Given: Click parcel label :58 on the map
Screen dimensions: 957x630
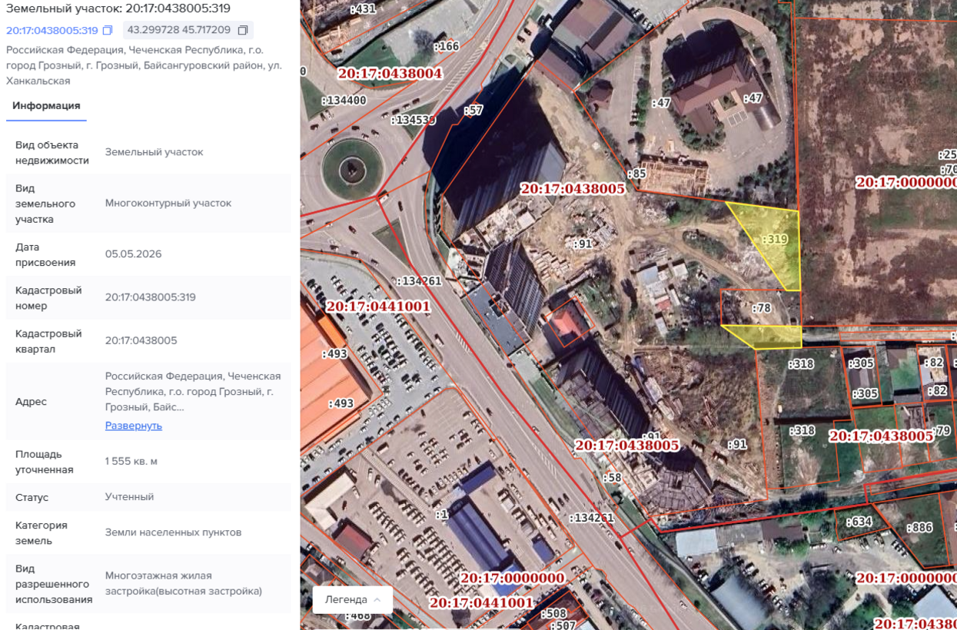Looking at the screenshot, I should coord(613,478).
